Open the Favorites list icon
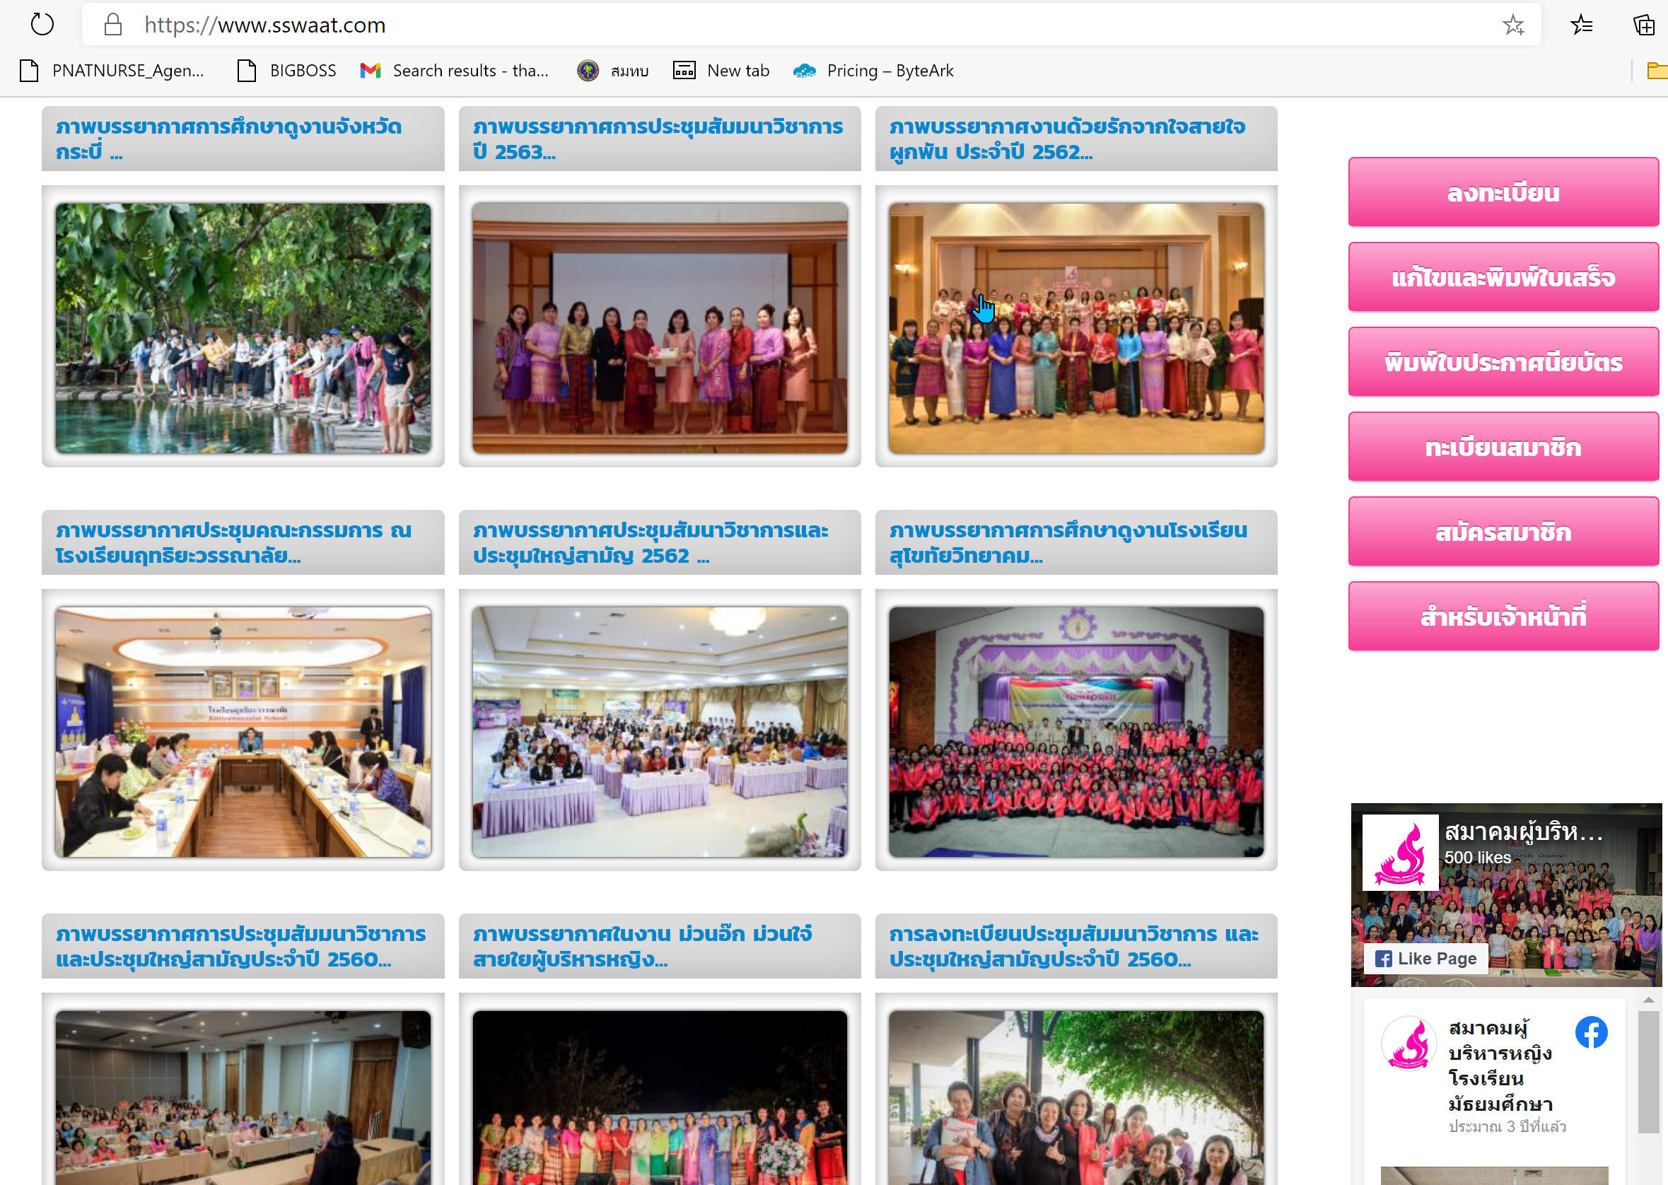The width and height of the screenshot is (1668, 1185). coord(1581,25)
